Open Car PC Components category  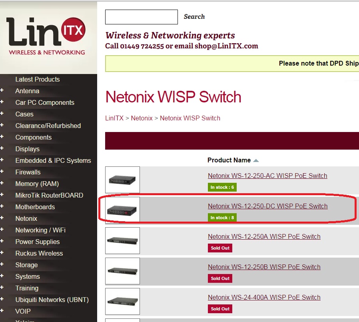[x=45, y=103]
